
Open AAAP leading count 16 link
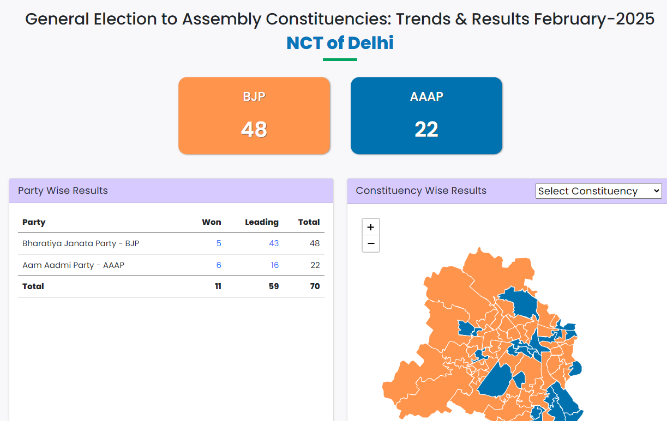coord(274,265)
